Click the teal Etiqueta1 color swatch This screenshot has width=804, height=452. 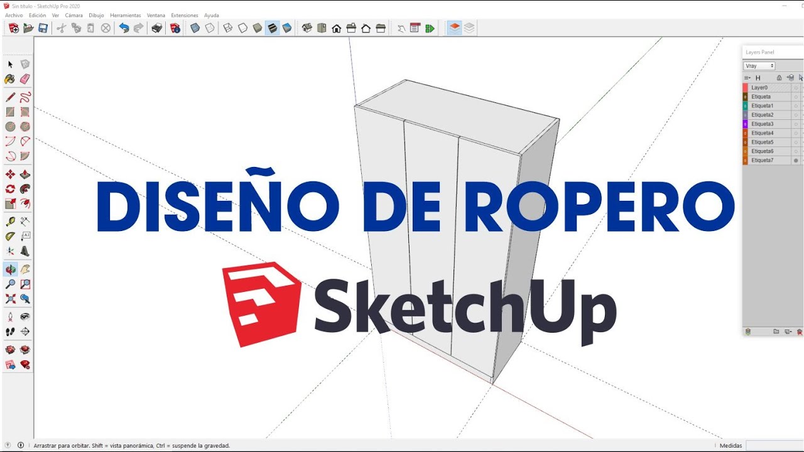[x=746, y=106]
